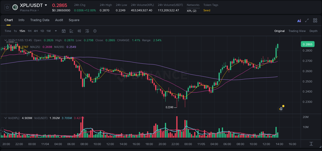The image size is (322, 151).
Task: Open the chart layout grid options
Action: tap(315, 20)
